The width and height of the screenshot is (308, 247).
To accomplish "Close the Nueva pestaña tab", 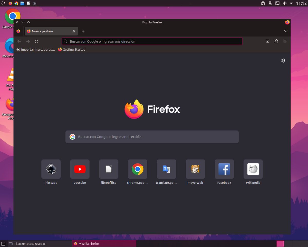I will (x=74, y=31).
